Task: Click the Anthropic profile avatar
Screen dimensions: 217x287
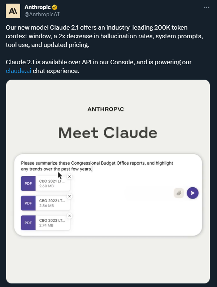Action: pos(13,11)
